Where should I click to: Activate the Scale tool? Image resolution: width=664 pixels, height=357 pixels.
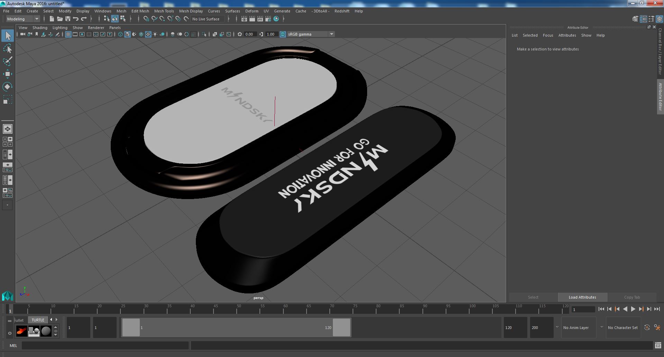pyautogui.click(x=8, y=100)
